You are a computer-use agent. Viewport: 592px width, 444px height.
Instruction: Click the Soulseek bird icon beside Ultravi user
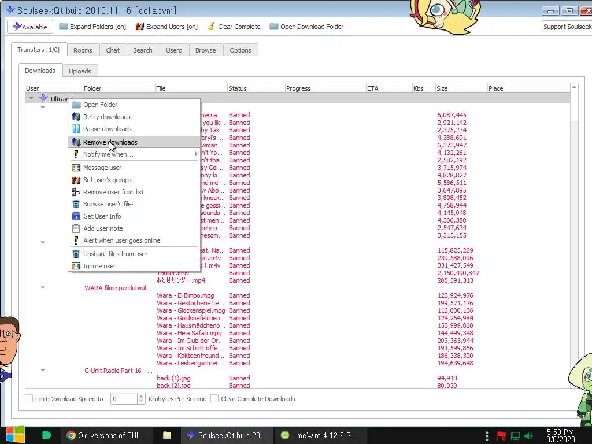tap(43, 98)
